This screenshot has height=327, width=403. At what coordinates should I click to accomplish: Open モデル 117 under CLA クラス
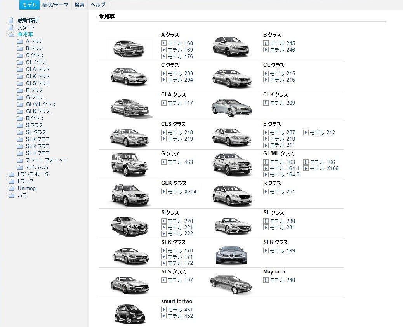tap(180, 103)
